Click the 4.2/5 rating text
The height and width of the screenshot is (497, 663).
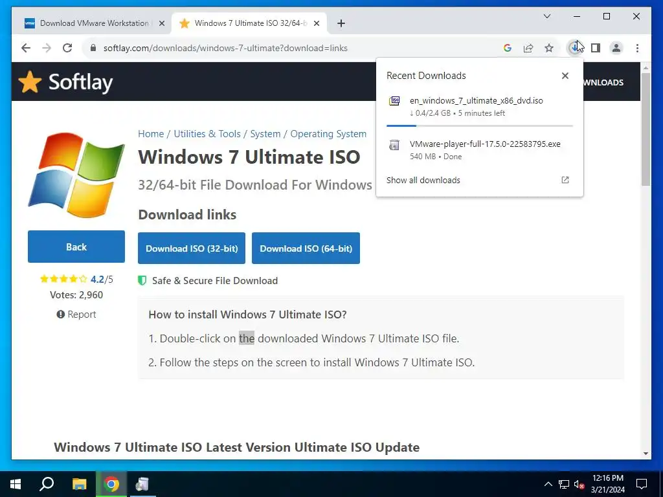tap(102, 279)
